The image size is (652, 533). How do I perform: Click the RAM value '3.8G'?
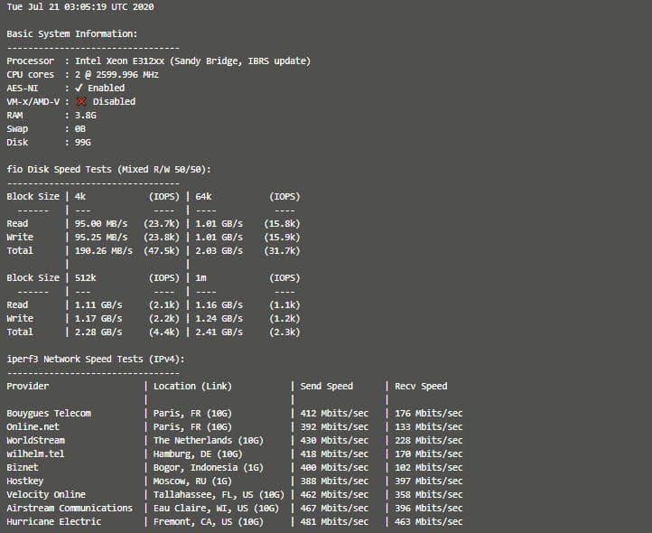tap(86, 116)
